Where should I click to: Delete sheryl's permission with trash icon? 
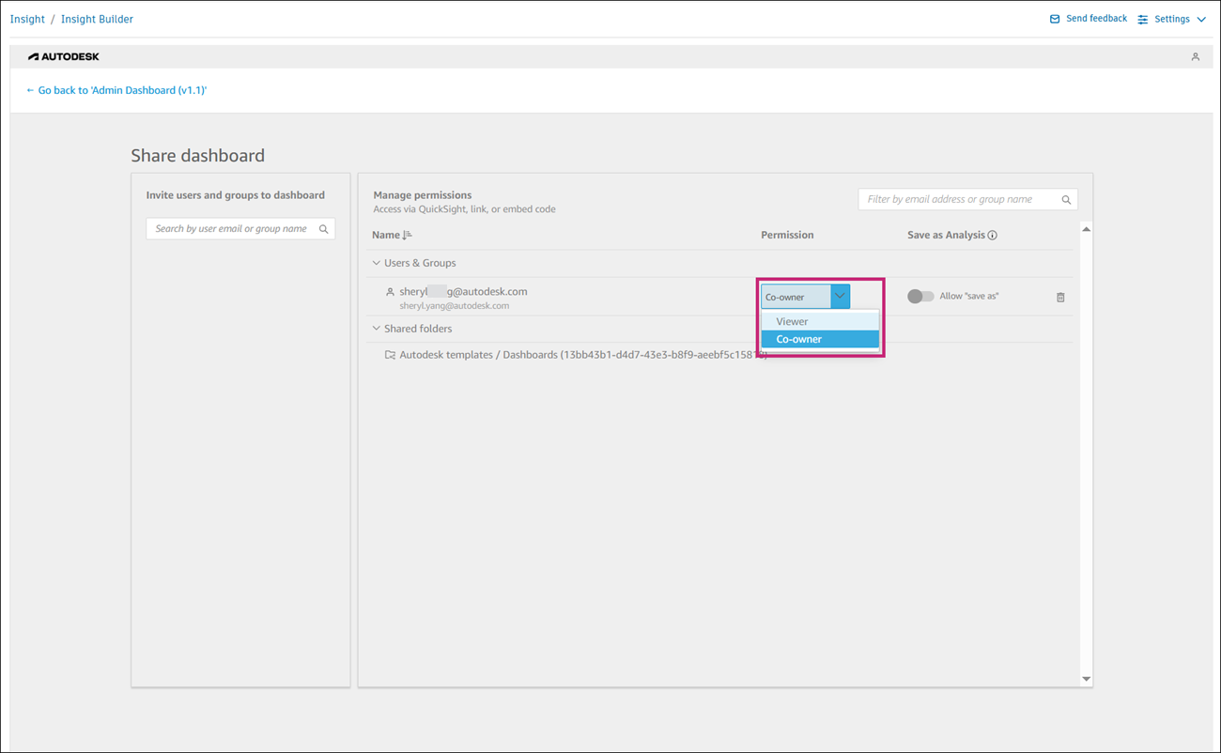click(1060, 297)
